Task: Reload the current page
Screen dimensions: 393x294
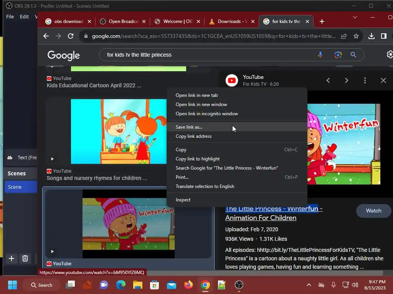Action: click(71, 36)
